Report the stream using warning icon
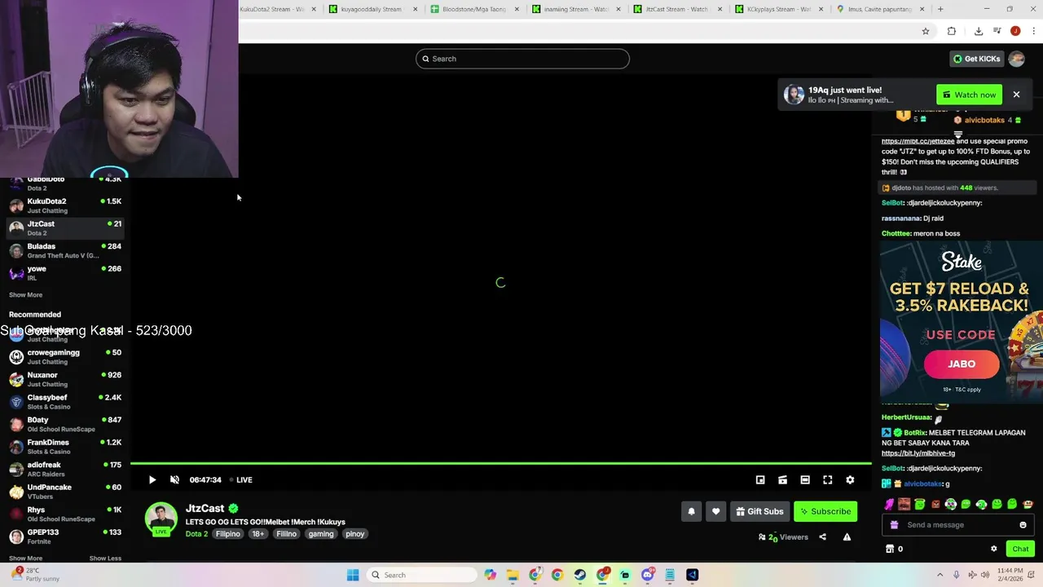The width and height of the screenshot is (1043, 587). pos(847,536)
